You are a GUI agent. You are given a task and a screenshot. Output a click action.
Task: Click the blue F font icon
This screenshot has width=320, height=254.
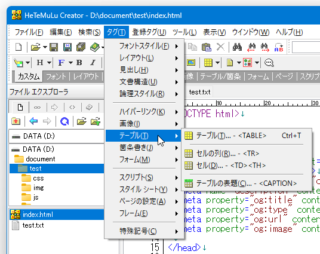(x=61, y=63)
